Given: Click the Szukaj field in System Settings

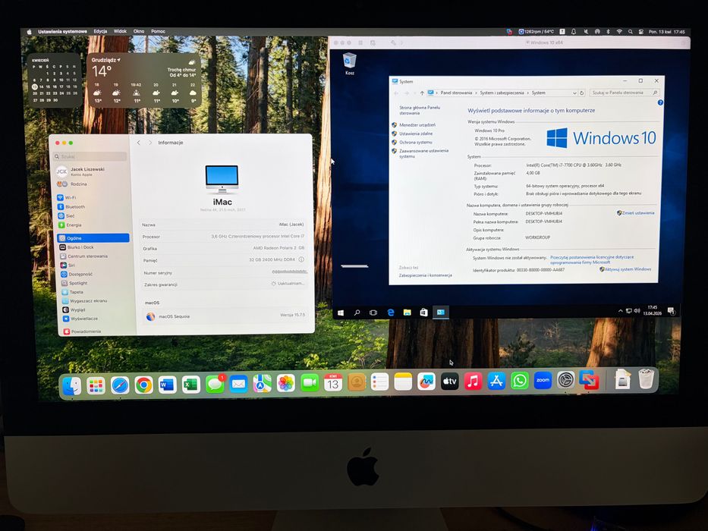Looking at the screenshot, I should click(90, 156).
